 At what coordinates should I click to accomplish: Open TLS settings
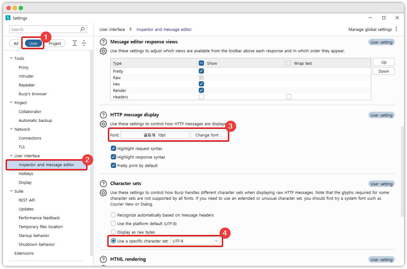(x=22, y=147)
